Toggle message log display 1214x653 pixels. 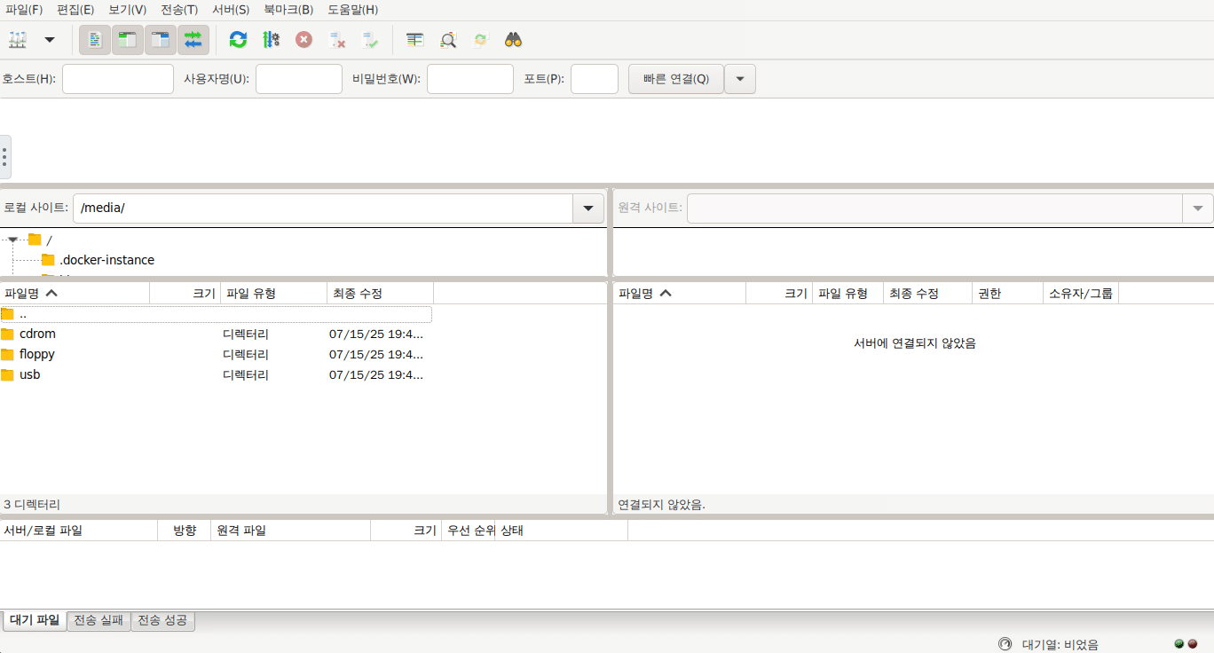click(x=95, y=40)
